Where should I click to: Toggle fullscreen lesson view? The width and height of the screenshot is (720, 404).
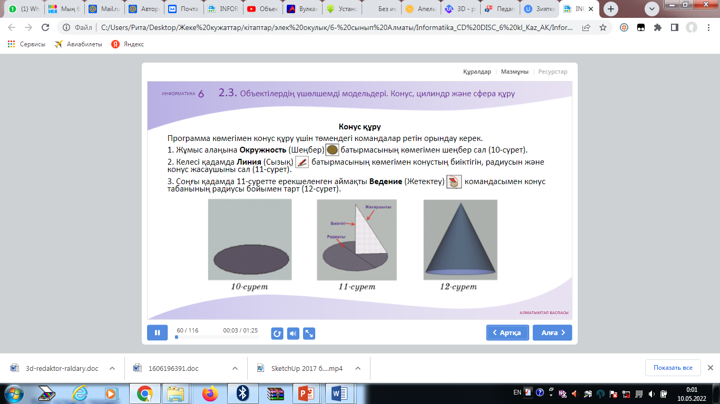coord(309,334)
